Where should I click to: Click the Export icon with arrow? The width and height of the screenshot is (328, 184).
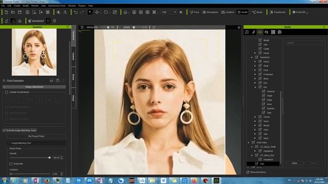(41, 12)
